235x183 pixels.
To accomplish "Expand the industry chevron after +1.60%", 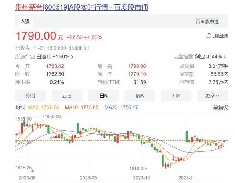I will click(72, 57).
